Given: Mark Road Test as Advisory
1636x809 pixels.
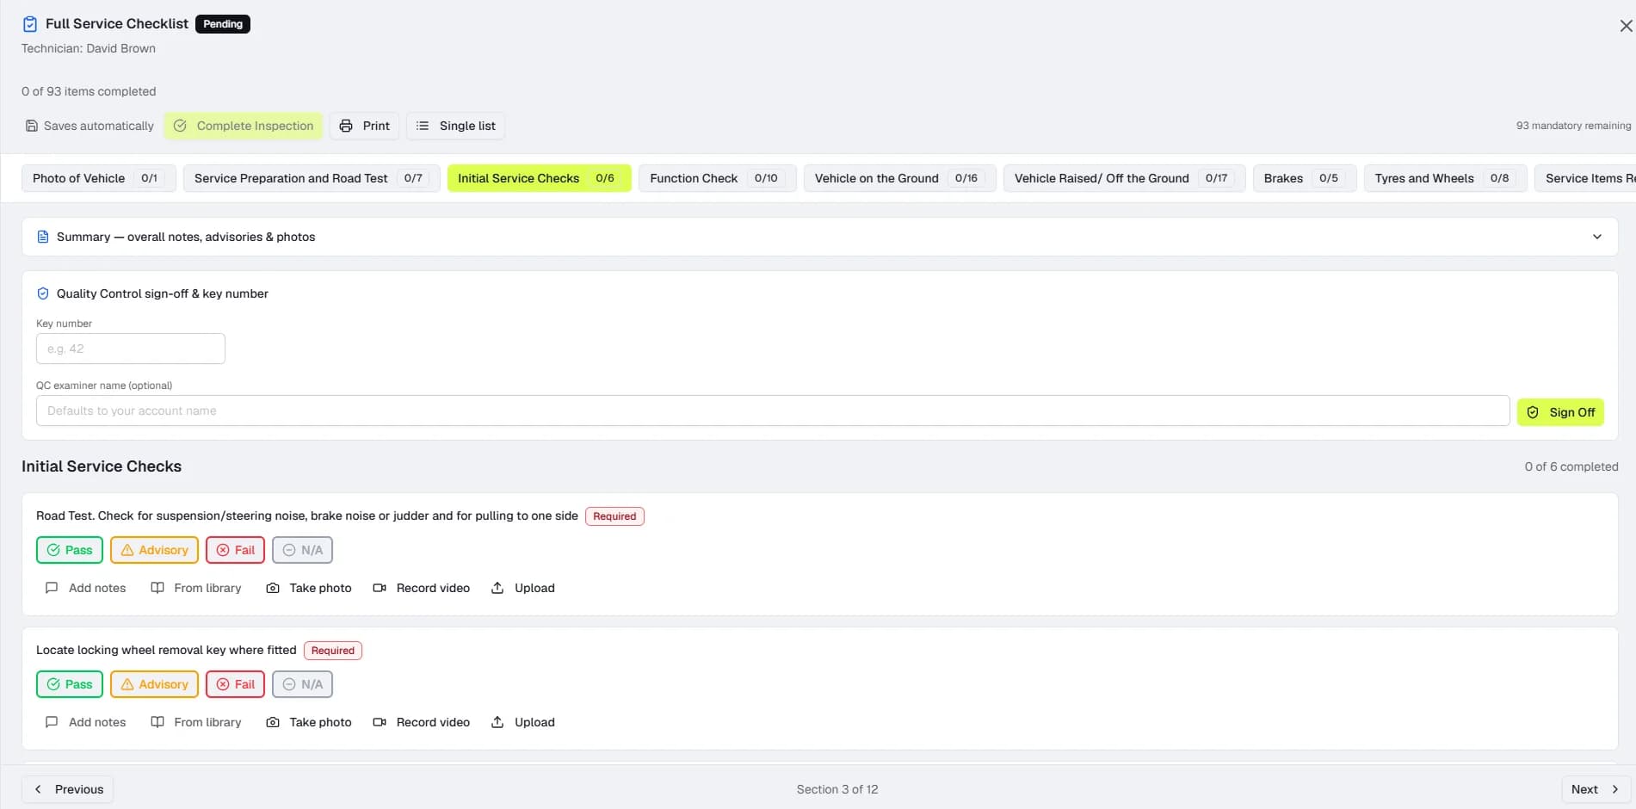Looking at the screenshot, I should point(154,550).
